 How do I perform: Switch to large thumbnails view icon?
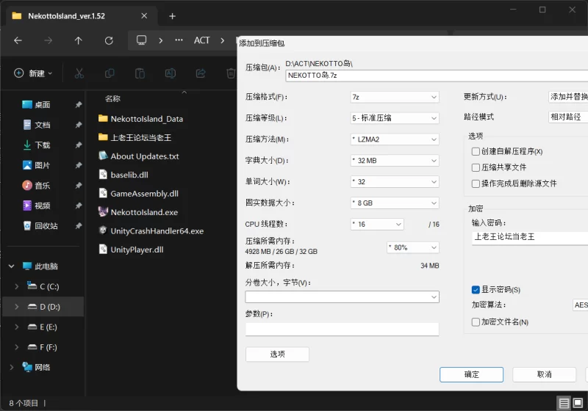pos(578,403)
